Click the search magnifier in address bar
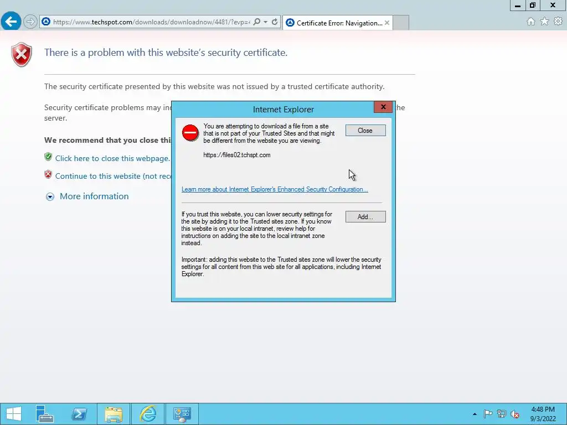Screen dimensions: 567x425 click(257, 22)
